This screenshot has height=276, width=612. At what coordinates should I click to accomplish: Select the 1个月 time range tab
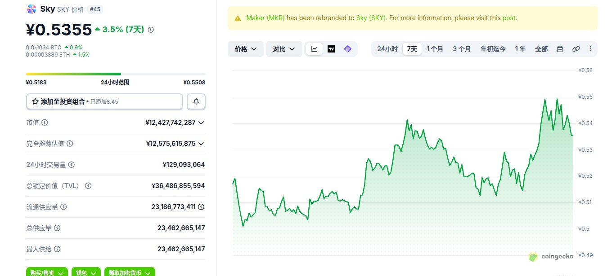click(435, 49)
